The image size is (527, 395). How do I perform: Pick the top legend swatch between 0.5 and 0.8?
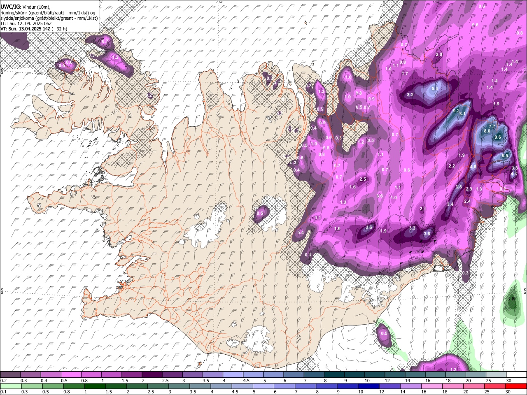[x=71, y=374]
